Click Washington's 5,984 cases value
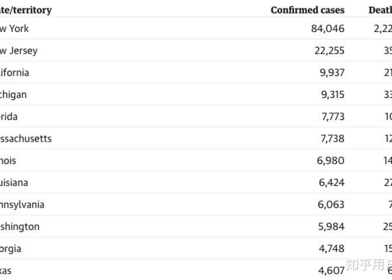 click(x=332, y=226)
